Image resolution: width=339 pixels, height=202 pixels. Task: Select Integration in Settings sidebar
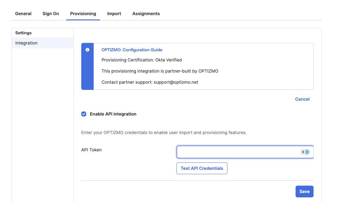42,43
